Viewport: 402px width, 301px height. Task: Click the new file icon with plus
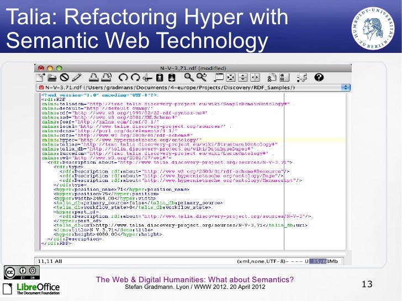point(40,77)
